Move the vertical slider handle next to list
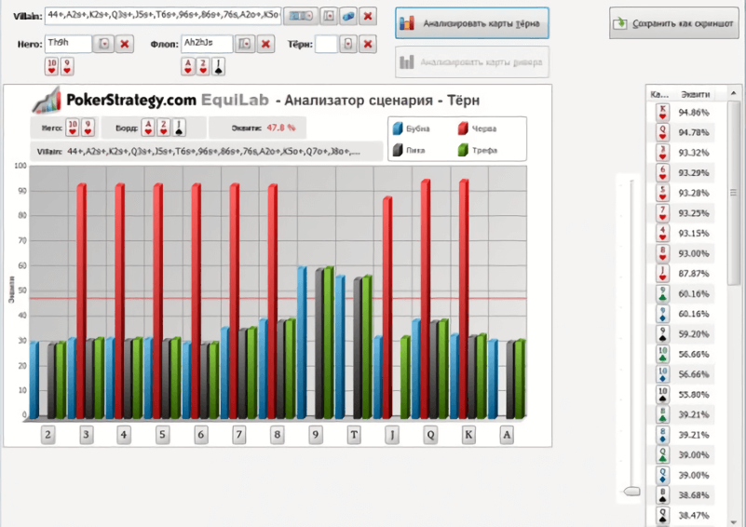746x527 pixels. pos(631,491)
